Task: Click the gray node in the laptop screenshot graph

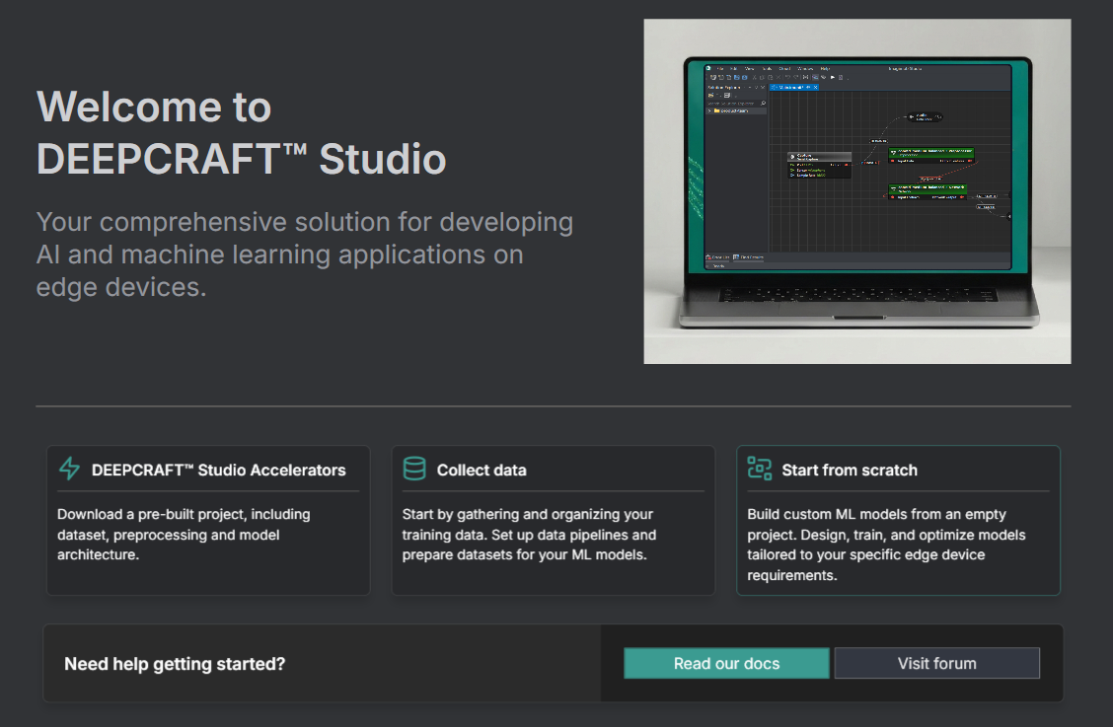Action: click(819, 157)
